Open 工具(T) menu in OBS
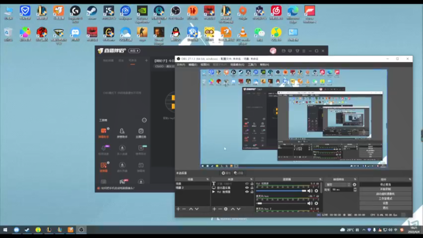 point(252,65)
